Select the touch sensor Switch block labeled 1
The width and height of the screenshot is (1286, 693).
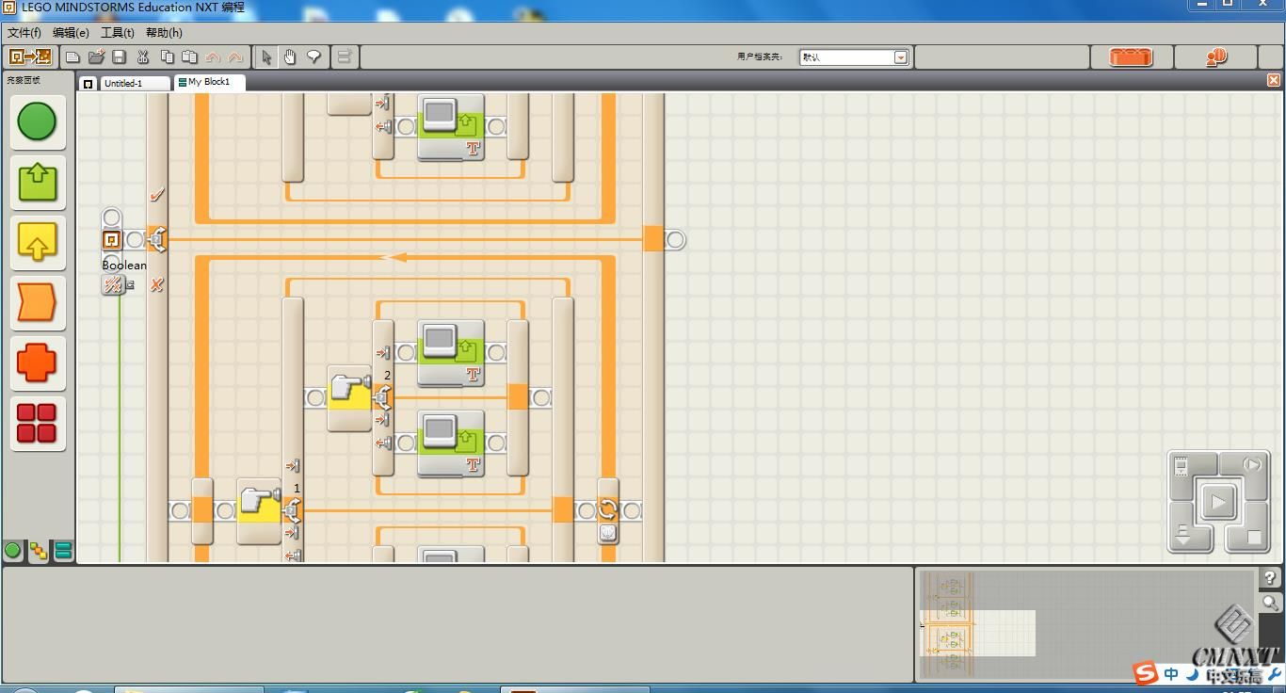259,510
